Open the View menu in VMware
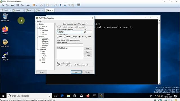 [x=12, y=5]
